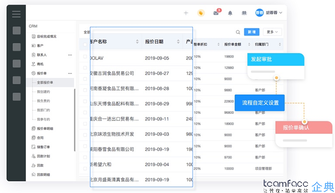Screen dimensions: 335x193
Task: Click the 新希望六和 cell
Action: [100, 164]
